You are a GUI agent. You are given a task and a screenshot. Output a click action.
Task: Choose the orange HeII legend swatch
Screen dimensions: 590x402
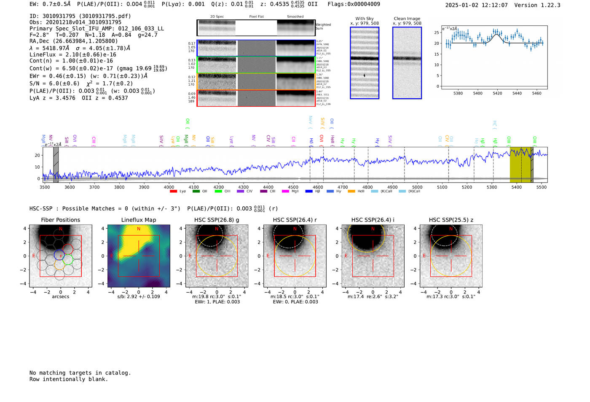pos(351,192)
